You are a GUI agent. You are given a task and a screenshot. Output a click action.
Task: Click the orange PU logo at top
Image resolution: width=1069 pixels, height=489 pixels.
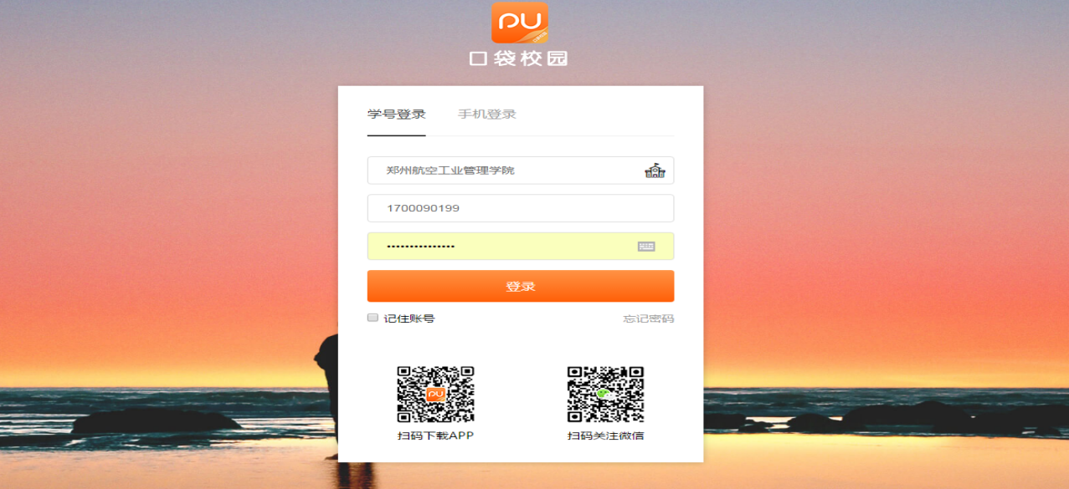pyautogui.click(x=520, y=23)
